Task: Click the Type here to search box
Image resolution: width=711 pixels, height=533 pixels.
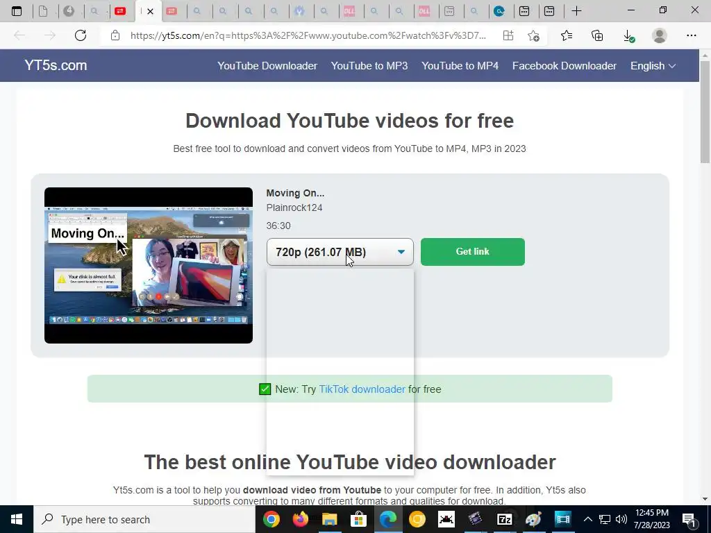Action: tap(144, 519)
